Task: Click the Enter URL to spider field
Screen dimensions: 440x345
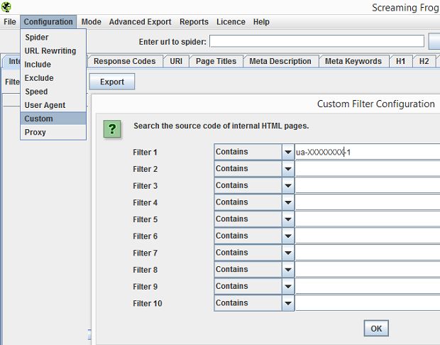Action: pyautogui.click(x=317, y=42)
